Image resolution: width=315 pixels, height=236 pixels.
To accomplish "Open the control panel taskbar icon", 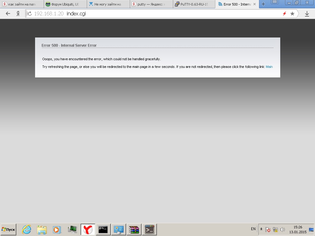I will pos(118,229).
